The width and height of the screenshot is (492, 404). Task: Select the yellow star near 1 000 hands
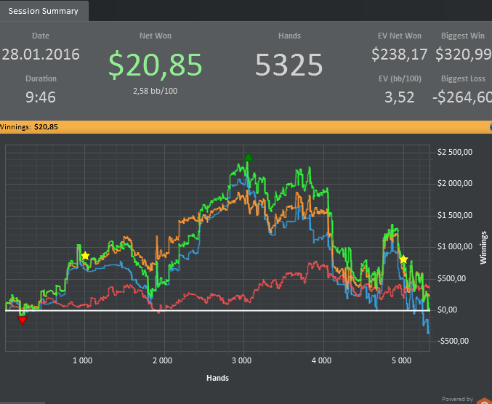point(85,256)
